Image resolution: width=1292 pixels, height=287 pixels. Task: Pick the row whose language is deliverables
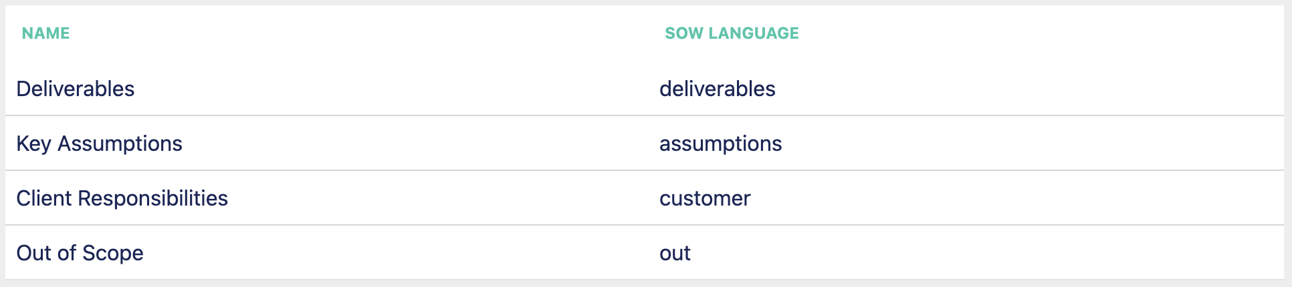(x=645, y=89)
